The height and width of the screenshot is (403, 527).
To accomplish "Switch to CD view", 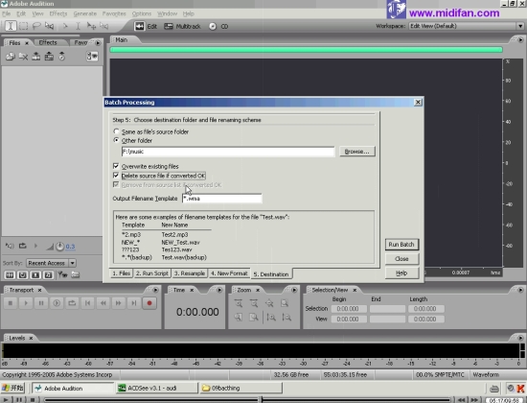I will coord(218,26).
